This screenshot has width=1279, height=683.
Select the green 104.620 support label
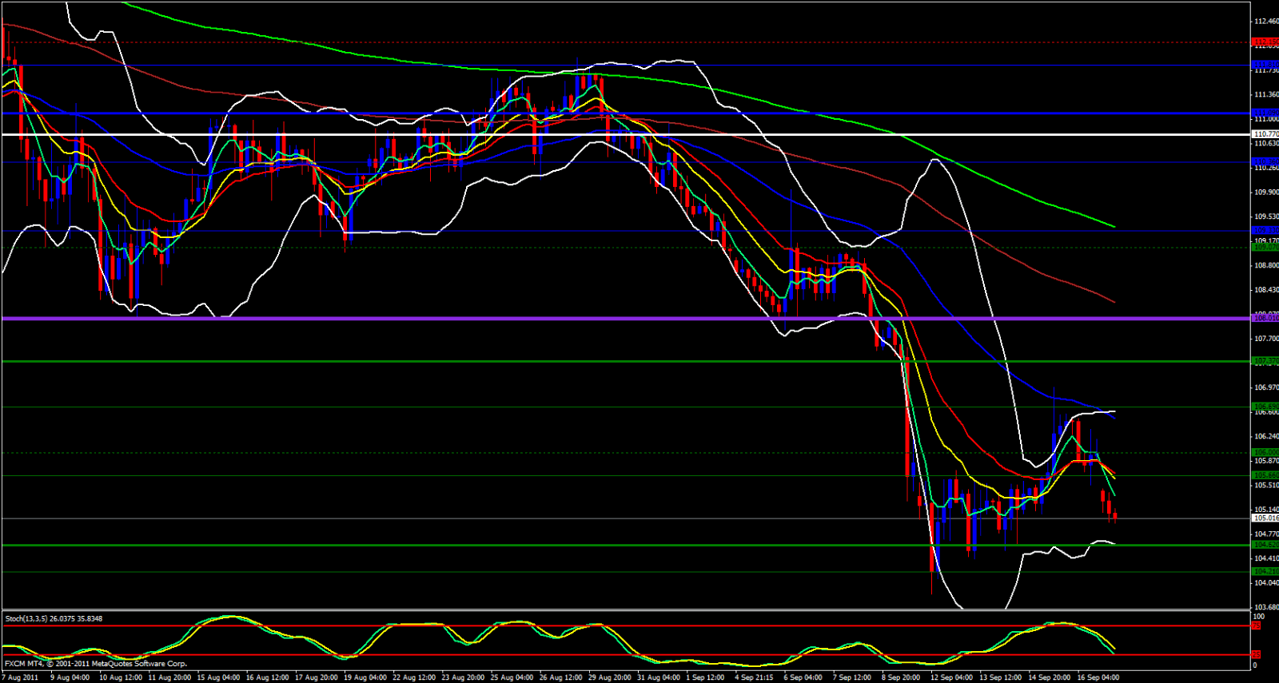coord(1265,545)
